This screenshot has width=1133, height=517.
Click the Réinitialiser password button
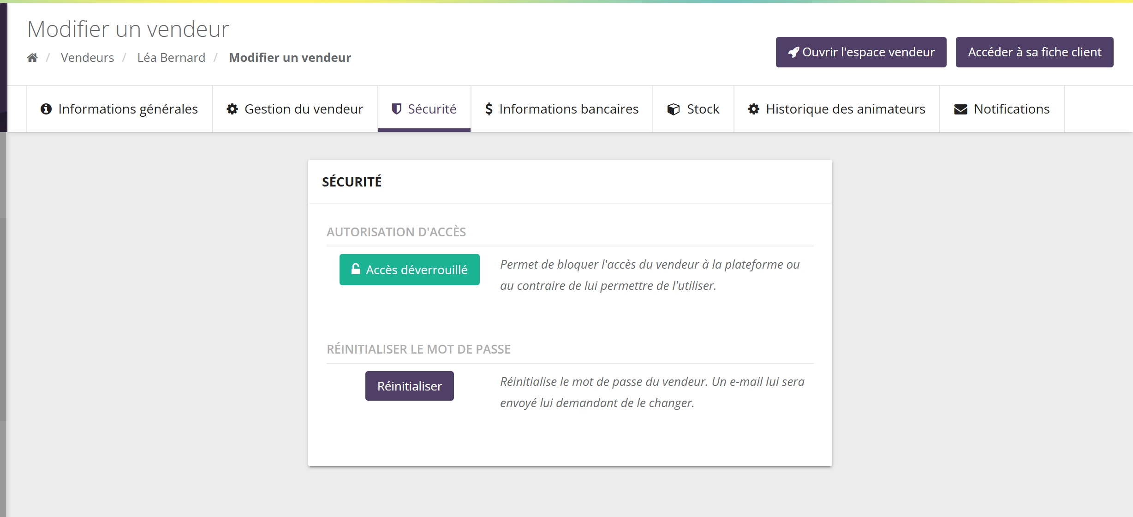[410, 386]
